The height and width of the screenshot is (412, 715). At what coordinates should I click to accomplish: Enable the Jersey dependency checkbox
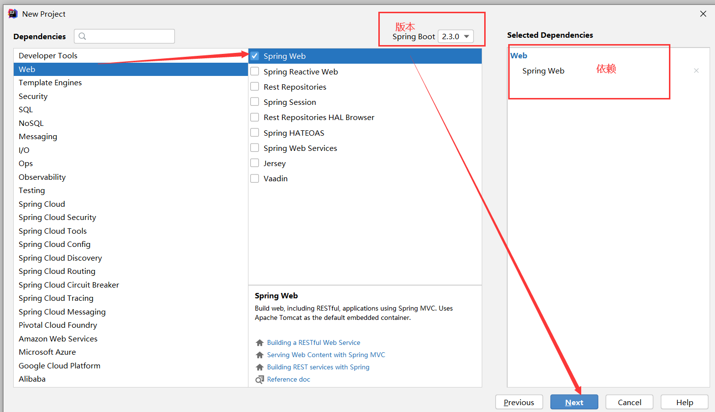(255, 163)
